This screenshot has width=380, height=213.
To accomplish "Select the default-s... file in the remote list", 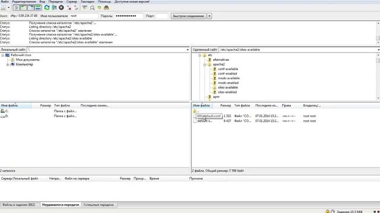I will click(205, 121).
